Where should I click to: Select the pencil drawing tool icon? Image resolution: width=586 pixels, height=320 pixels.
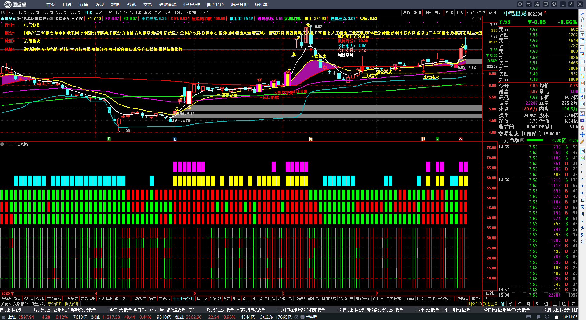click(582, 141)
